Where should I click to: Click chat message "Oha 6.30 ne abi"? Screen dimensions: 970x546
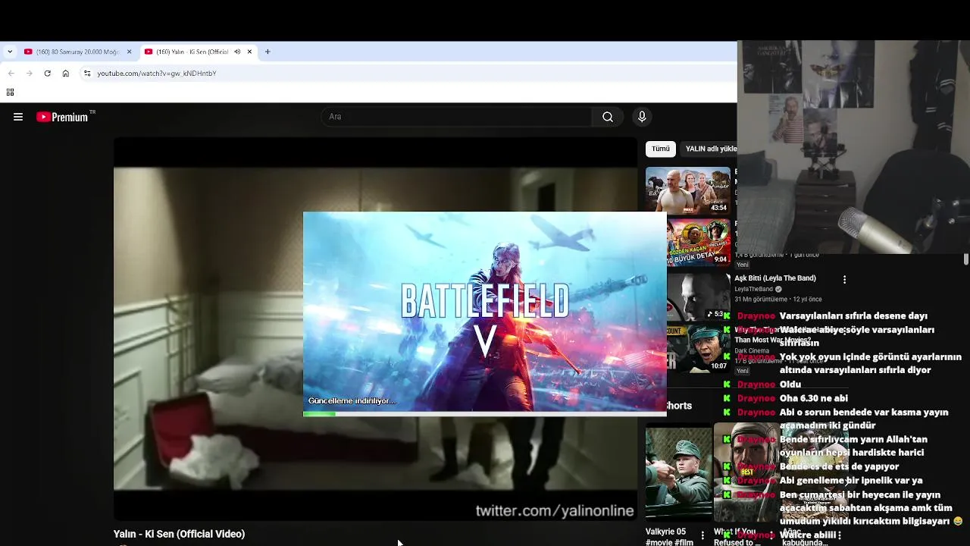(814, 398)
